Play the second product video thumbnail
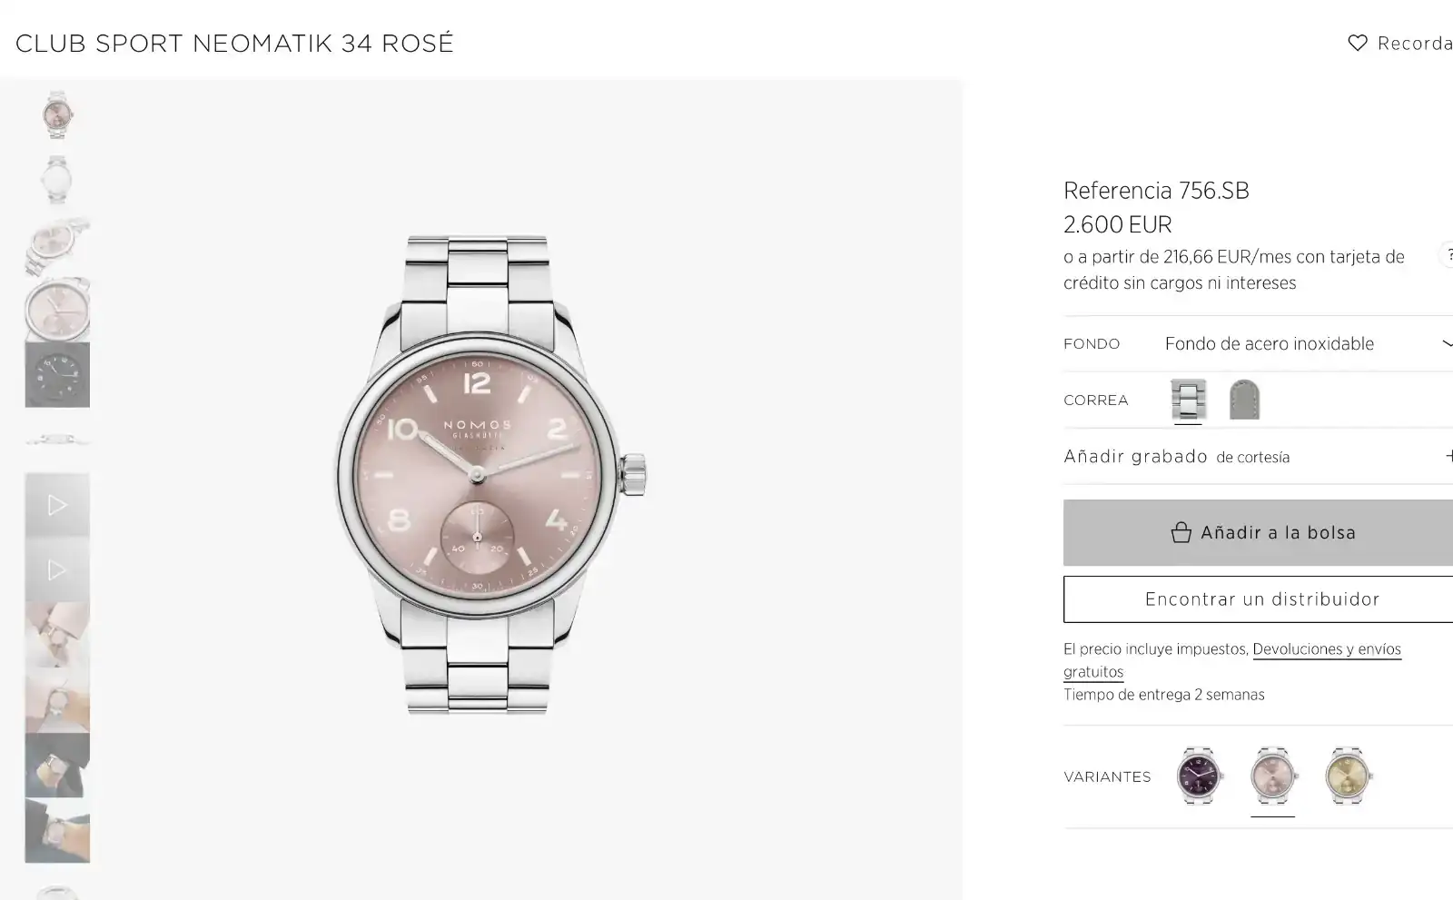The image size is (1453, 900). [57, 570]
